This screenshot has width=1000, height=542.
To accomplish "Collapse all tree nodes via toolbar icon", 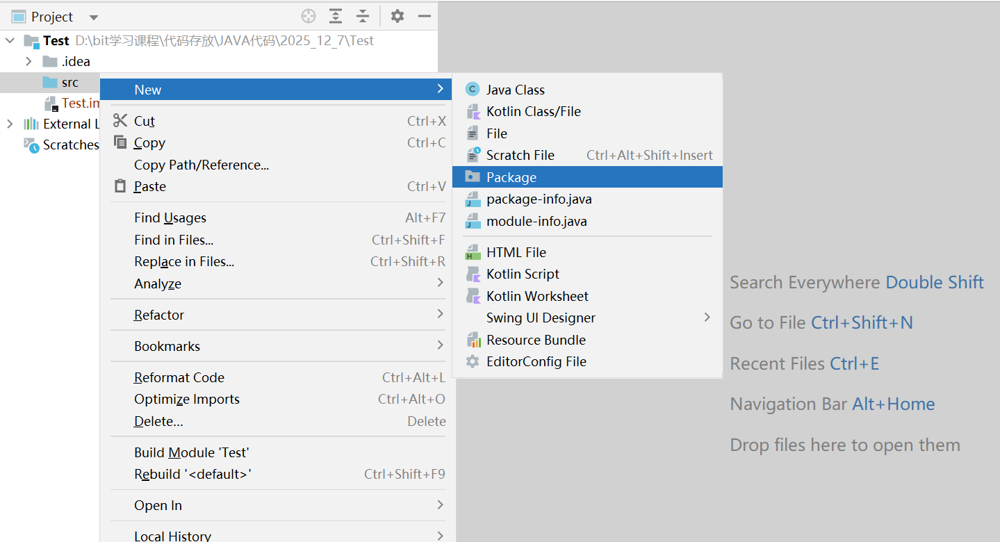I will tap(363, 16).
